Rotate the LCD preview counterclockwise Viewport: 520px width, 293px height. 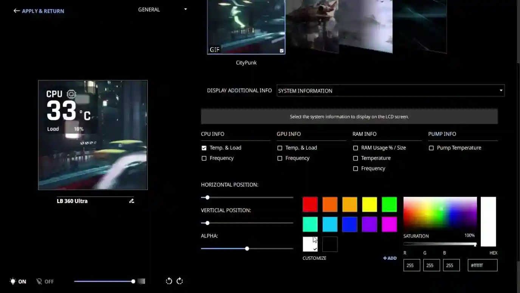click(x=169, y=281)
